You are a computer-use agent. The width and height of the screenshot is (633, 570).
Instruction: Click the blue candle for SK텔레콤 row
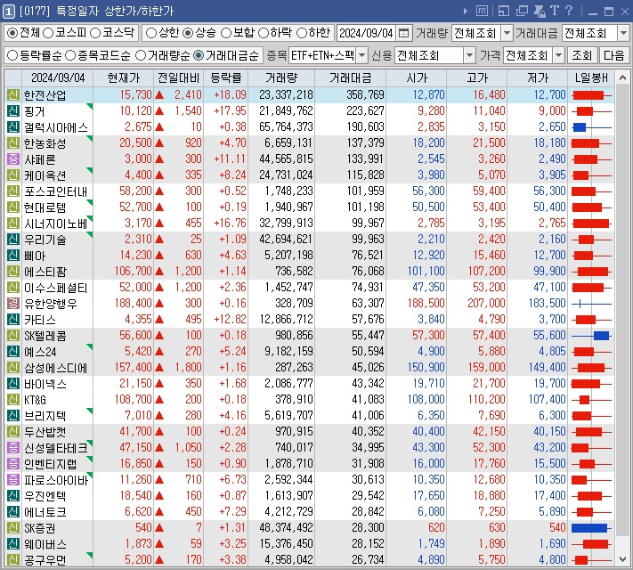click(591, 336)
